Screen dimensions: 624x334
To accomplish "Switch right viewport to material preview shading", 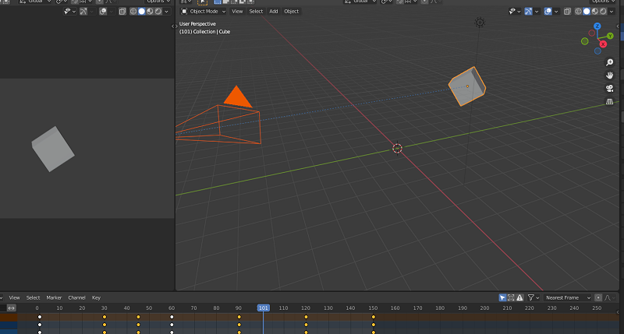I will coord(595,12).
